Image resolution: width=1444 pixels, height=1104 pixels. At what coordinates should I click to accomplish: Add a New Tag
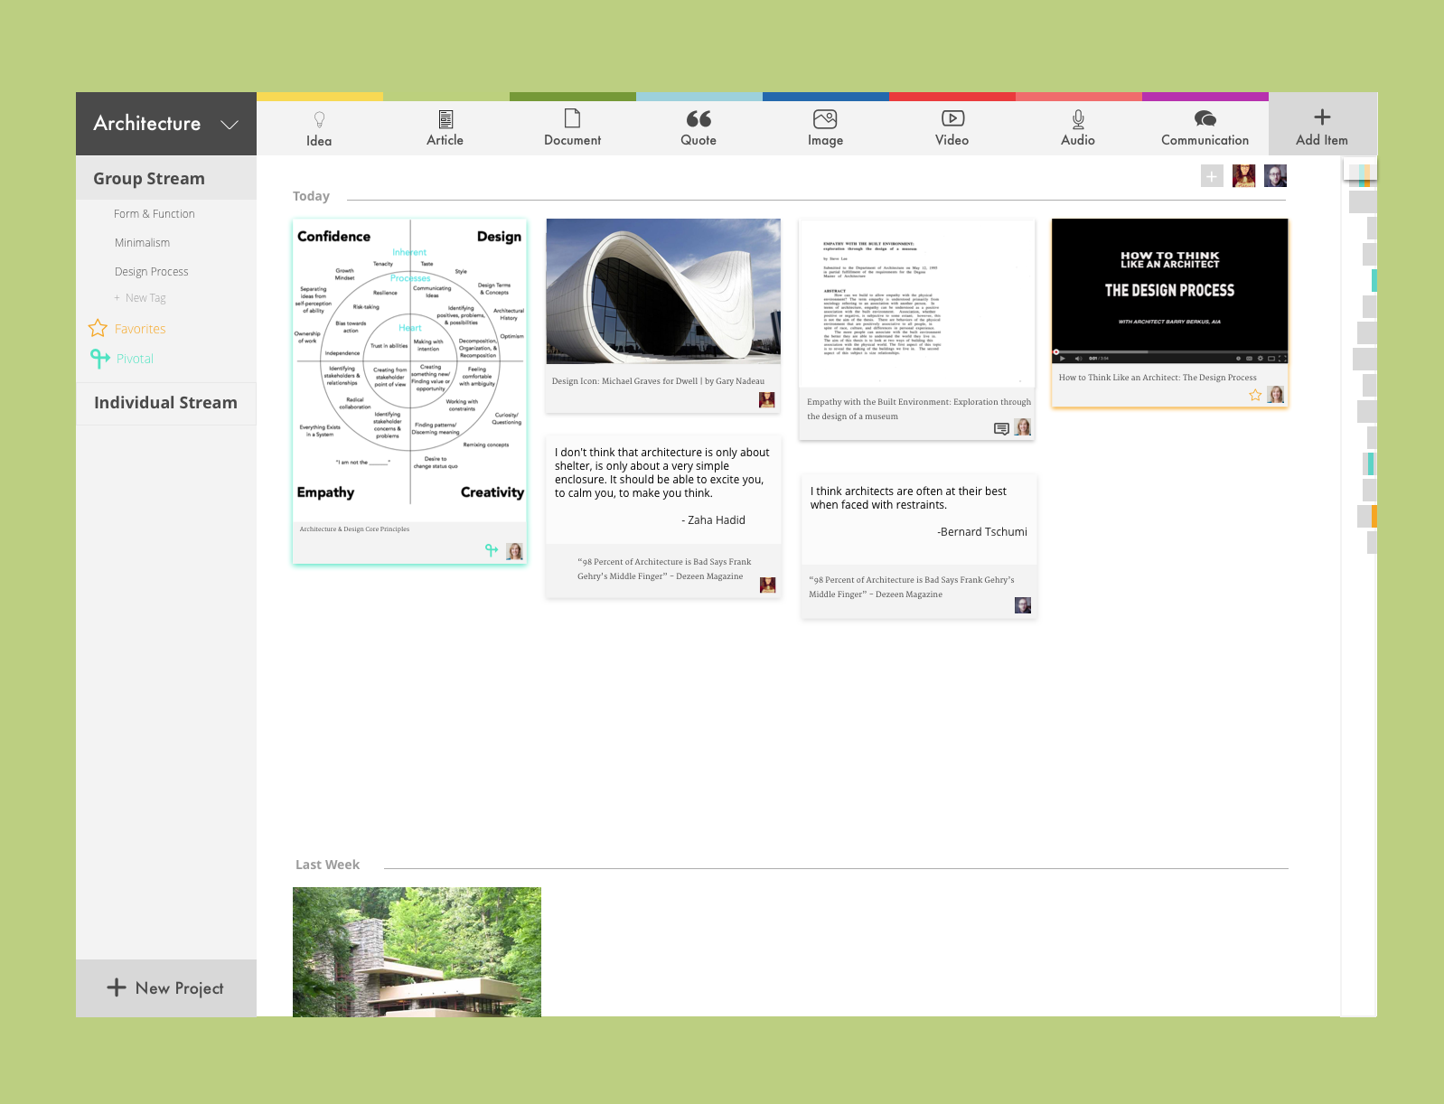point(140,298)
